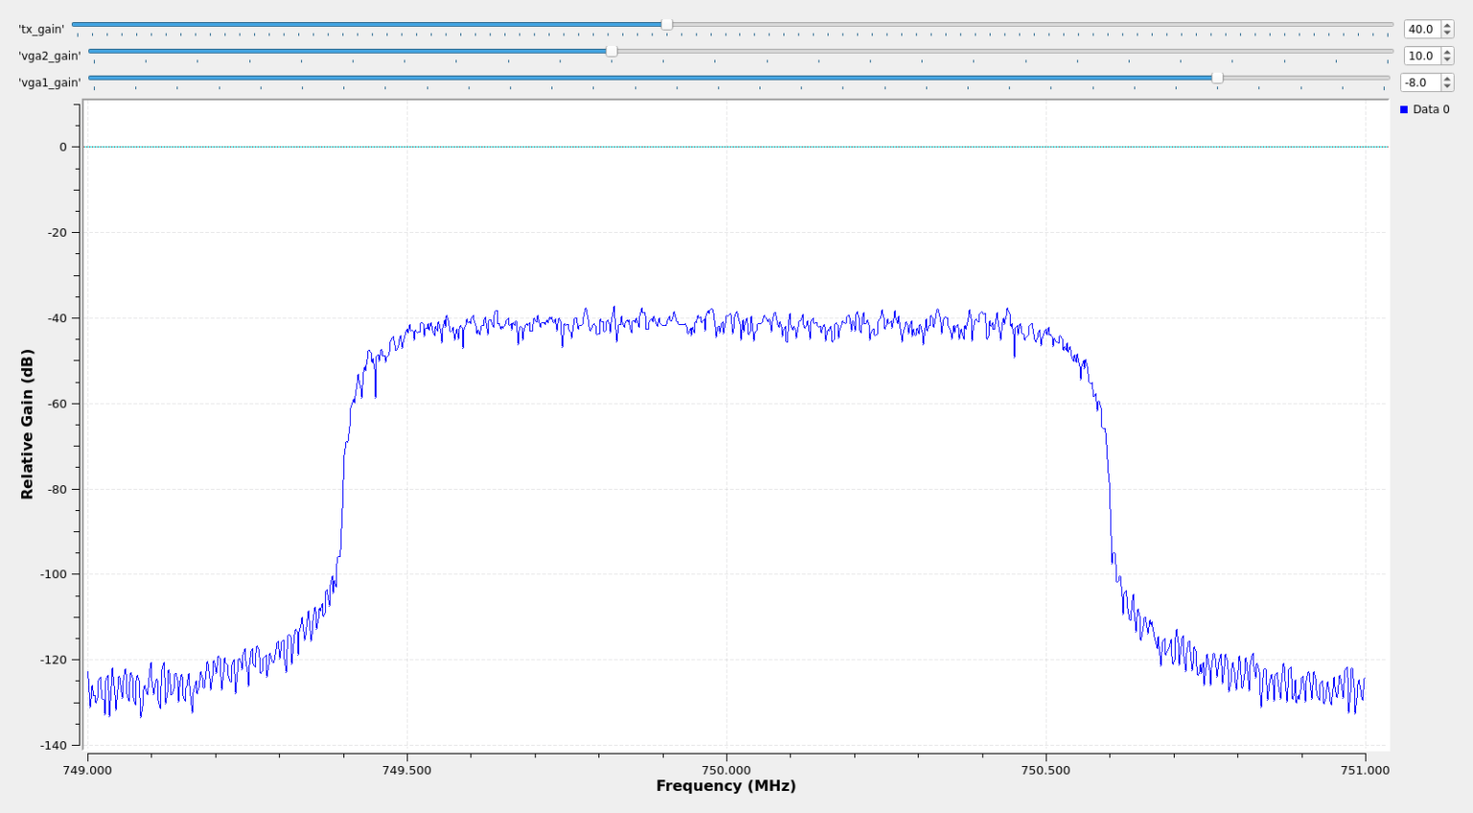Increment vga2_gain using the up arrow
The height and width of the screenshot is (813, 1473).
click(1447, 52)
